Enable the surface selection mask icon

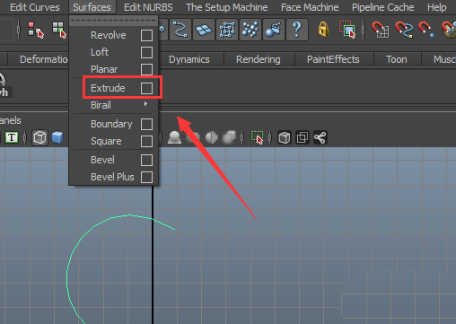point(204,30)
